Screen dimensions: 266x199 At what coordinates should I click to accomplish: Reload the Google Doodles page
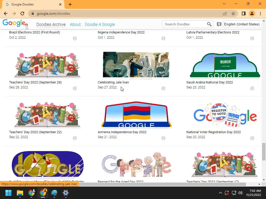(22, 13)
